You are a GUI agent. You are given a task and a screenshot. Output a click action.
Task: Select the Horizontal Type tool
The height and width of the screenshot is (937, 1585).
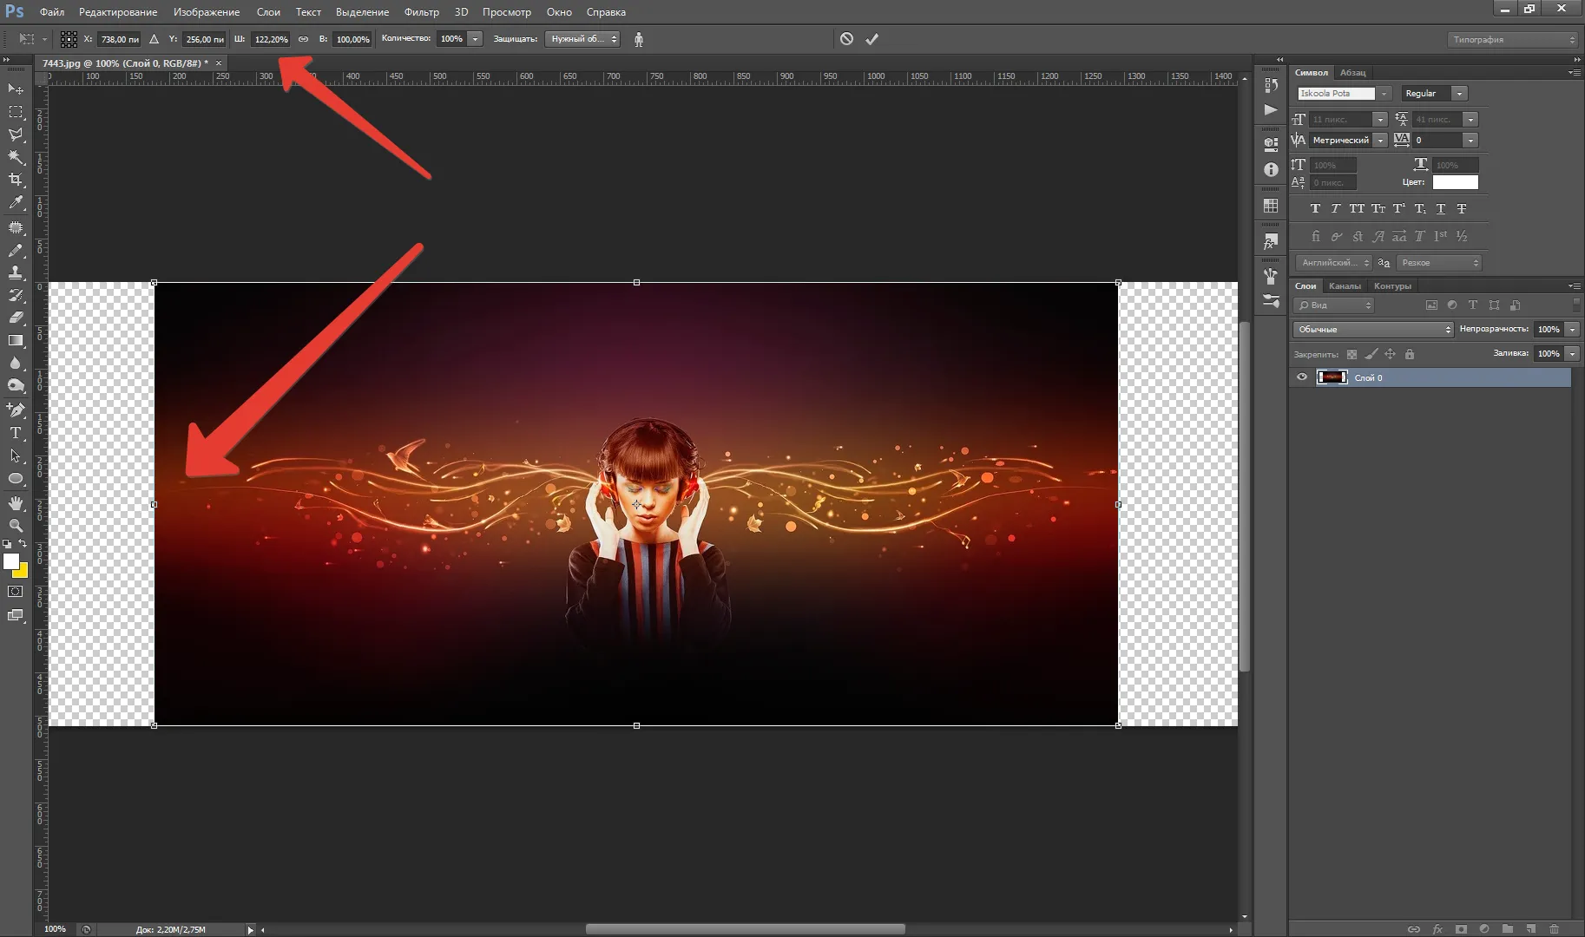coord(16,433)
